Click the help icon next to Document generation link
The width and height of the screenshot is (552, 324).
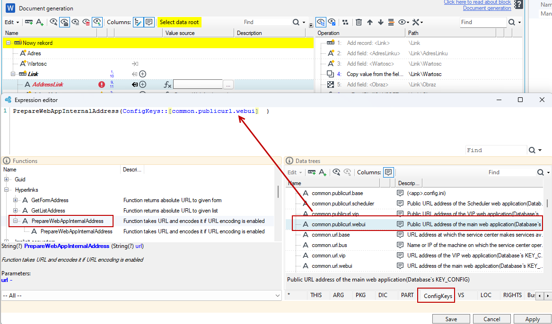click(518, 4)
